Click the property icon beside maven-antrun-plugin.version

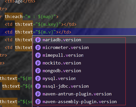coord(38,94)
